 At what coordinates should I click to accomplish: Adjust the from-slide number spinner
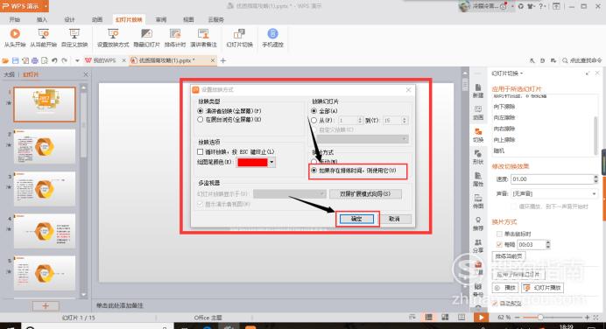tap(360, 121)
